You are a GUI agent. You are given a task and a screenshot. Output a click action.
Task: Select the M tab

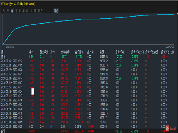pos(31,11)
